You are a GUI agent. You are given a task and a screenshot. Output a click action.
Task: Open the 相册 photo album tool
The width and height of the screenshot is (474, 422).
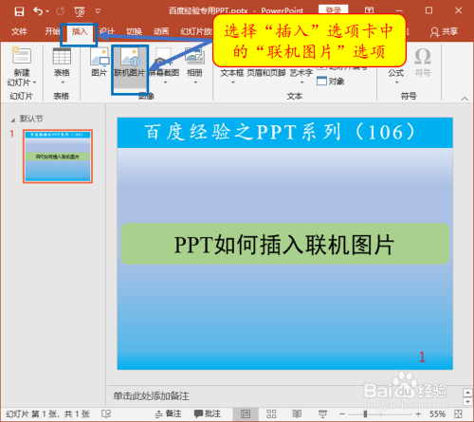[x=194, y=63]
